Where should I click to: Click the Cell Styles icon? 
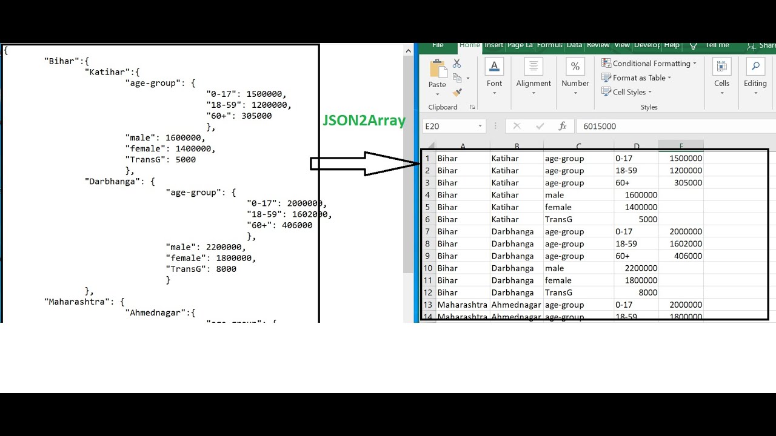click(606, 92)
